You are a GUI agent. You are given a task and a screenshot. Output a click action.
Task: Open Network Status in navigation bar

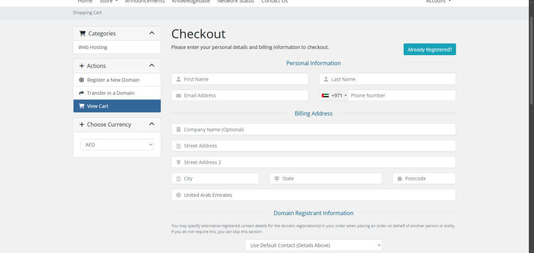tap(236, 2)
